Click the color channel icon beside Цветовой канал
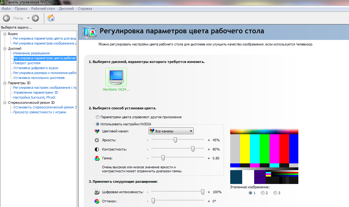The image size is (349, 207). [97, 131]
